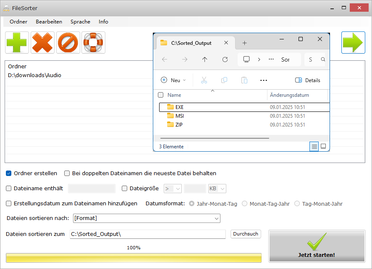Sort by Änderungsdatum column header

(x=289, y=95)
